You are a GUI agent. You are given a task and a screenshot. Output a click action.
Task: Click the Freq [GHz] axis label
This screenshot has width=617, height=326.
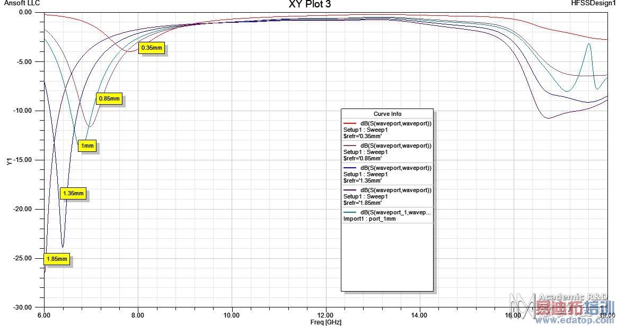pyautogui.click(x=325, y=322)
